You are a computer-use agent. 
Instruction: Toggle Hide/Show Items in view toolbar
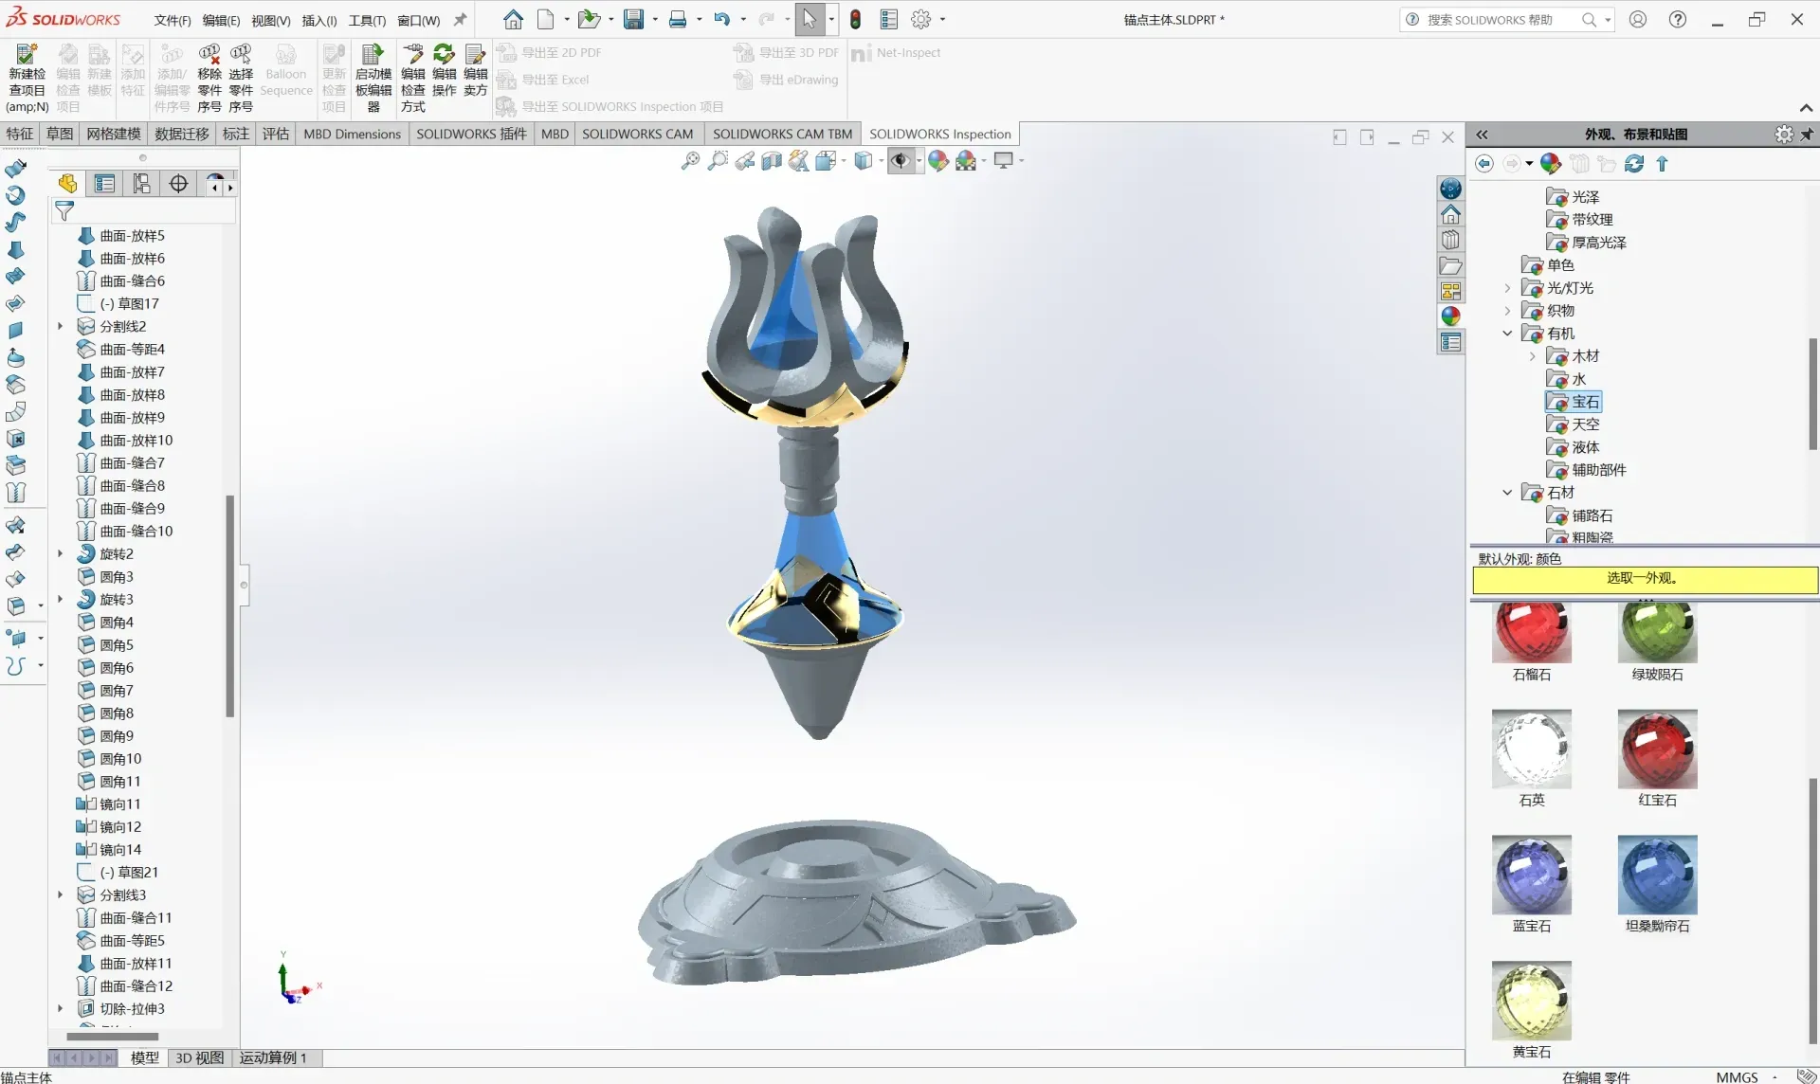901,161
